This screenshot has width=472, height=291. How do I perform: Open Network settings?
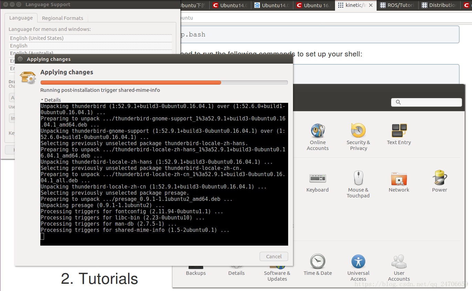click(399, 182)
